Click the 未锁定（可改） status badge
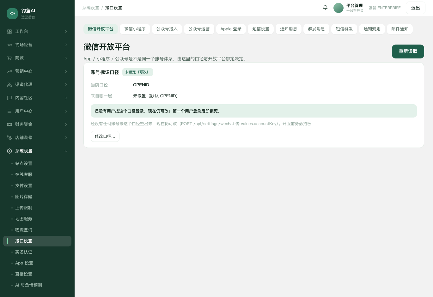433x297 pixels. pos(137,72)
